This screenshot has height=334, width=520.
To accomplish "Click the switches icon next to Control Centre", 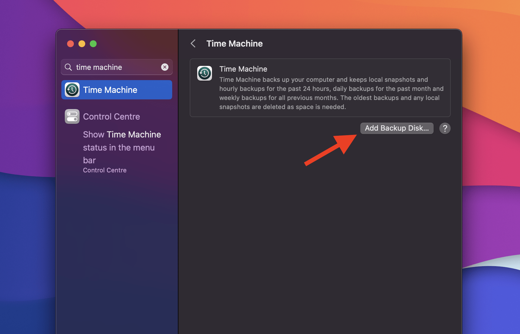I will tap(72, 116).
